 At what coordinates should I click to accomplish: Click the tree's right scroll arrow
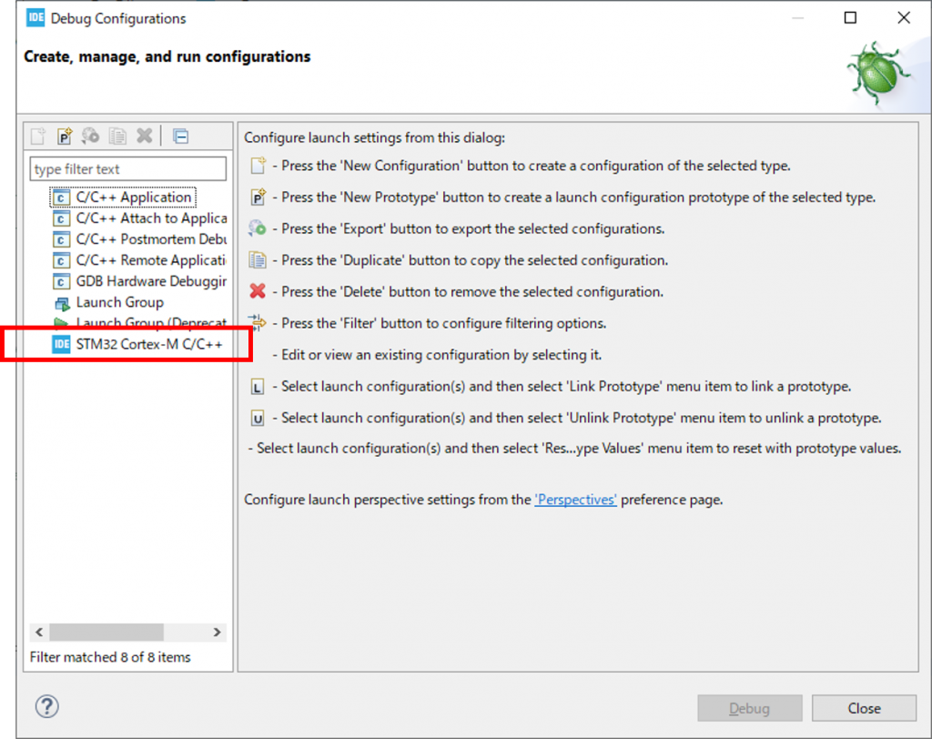(217, 632)
